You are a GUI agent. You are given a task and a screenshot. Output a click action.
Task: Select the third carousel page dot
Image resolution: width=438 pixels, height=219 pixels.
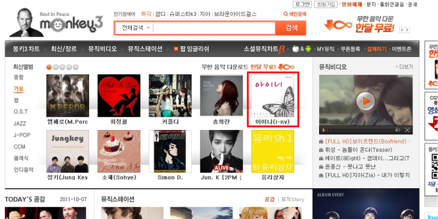[x=62, y=67]
